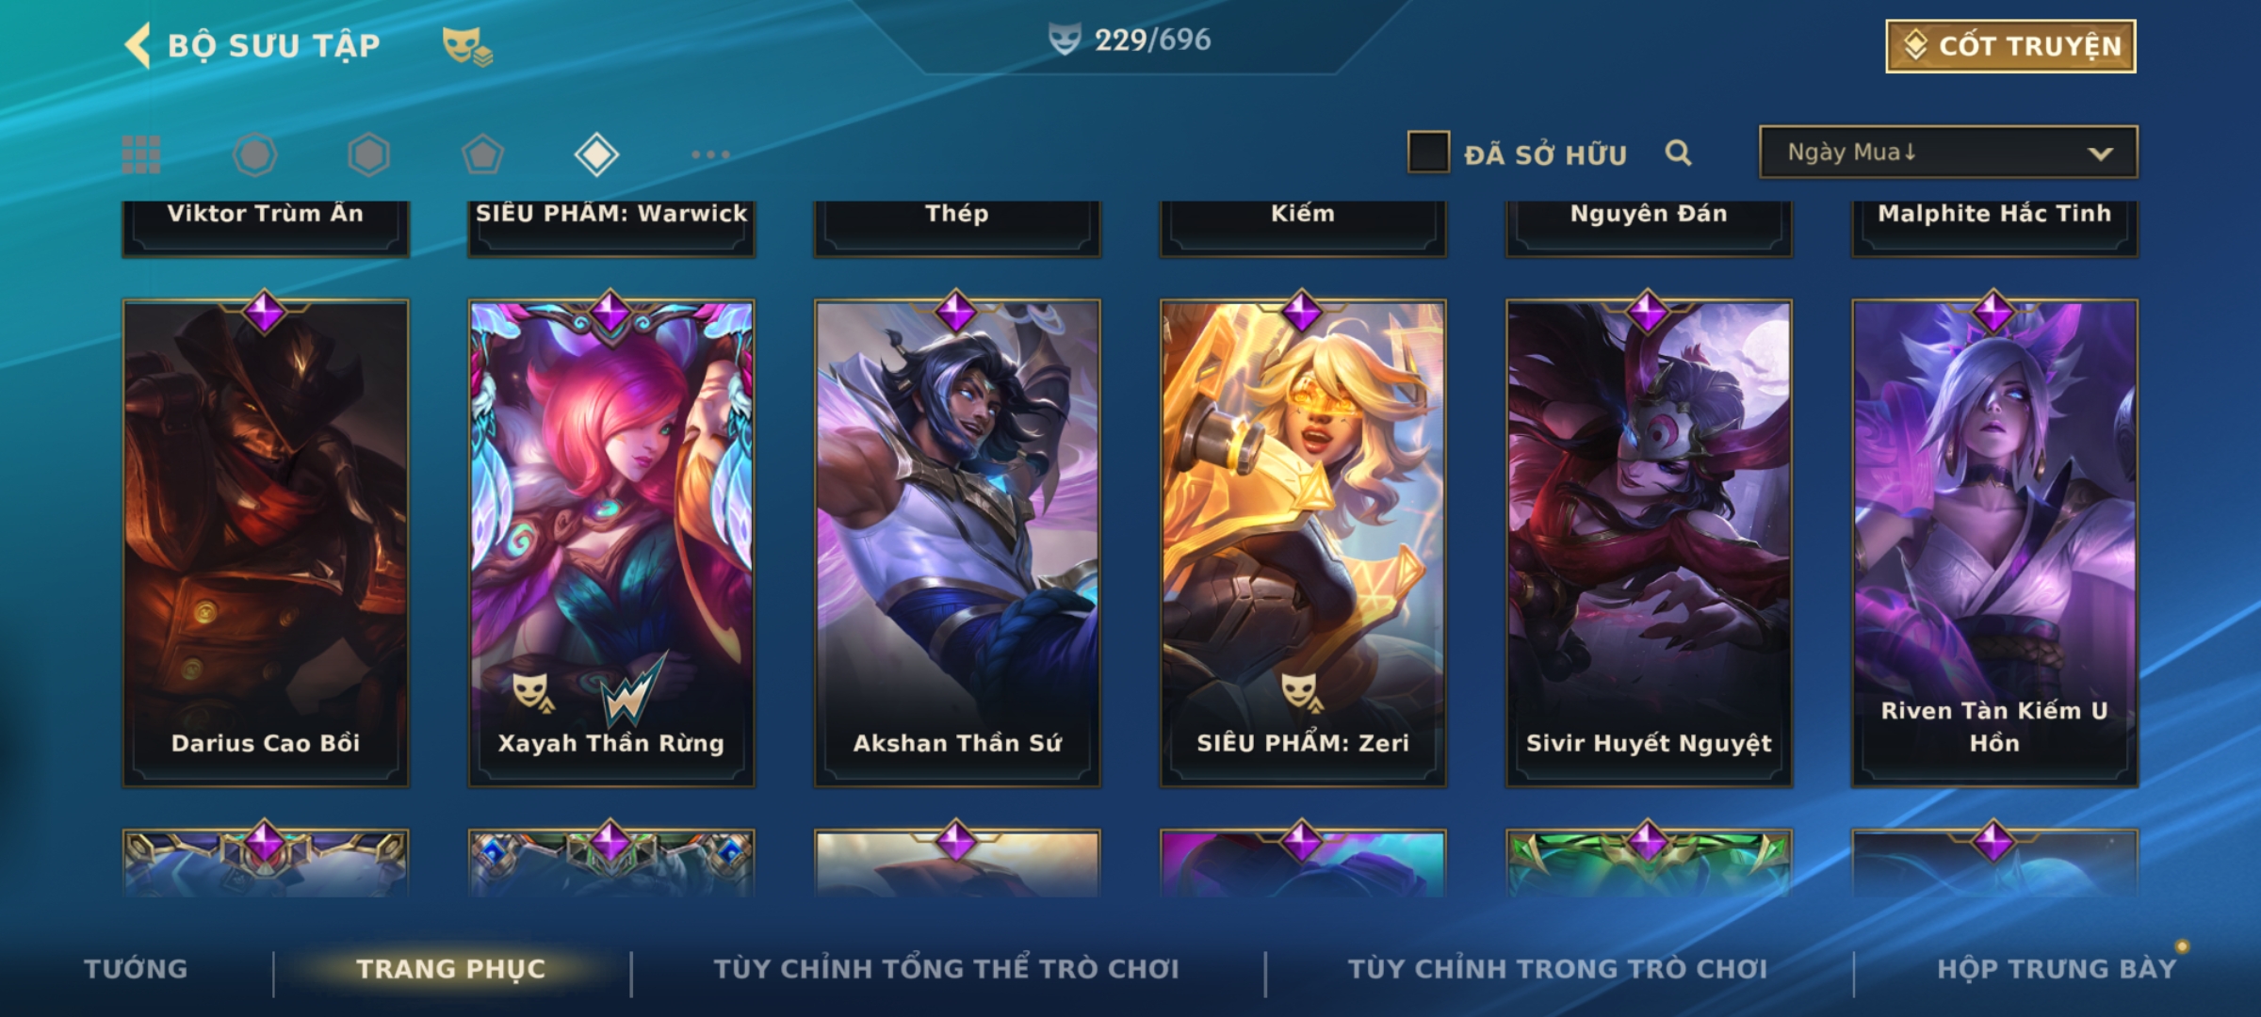
Task: Open the Darius Cao Bồi skin card
Action: click(266, 542)
